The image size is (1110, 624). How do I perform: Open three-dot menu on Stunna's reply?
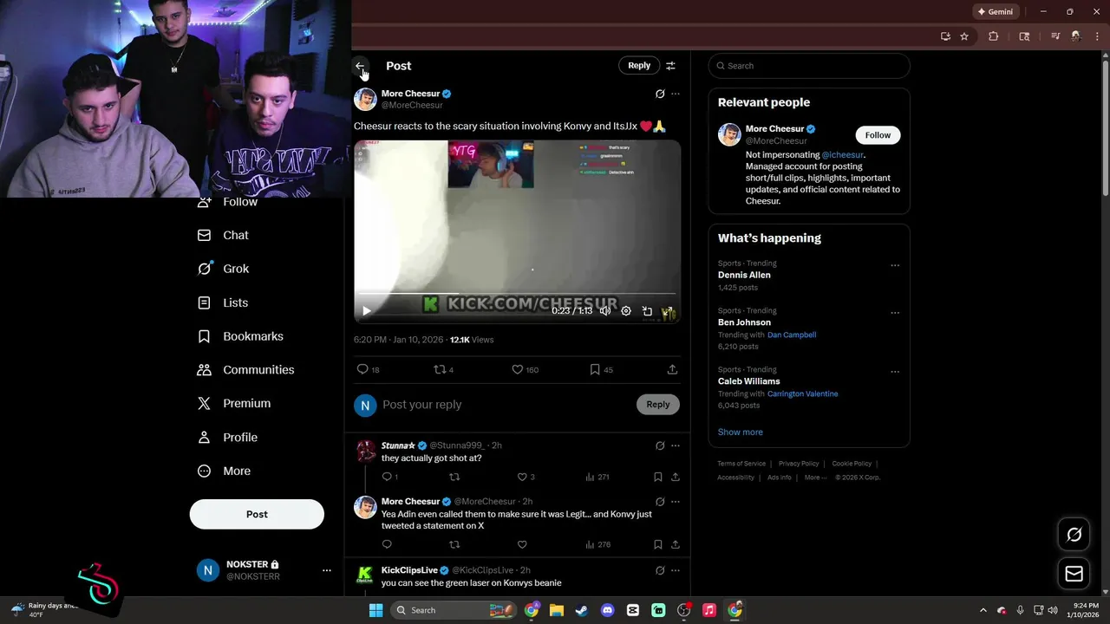tap(676, 445)
